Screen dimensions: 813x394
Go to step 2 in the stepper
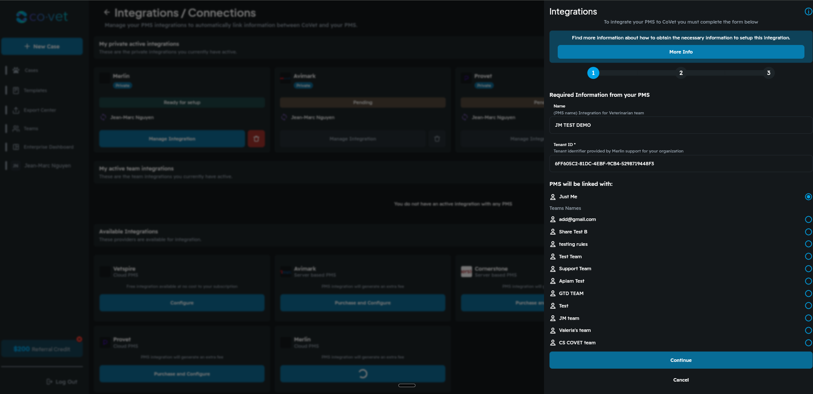point(681,73)
